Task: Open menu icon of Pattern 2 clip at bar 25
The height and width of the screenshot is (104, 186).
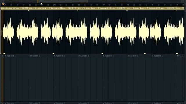Action: click(30, 103)
